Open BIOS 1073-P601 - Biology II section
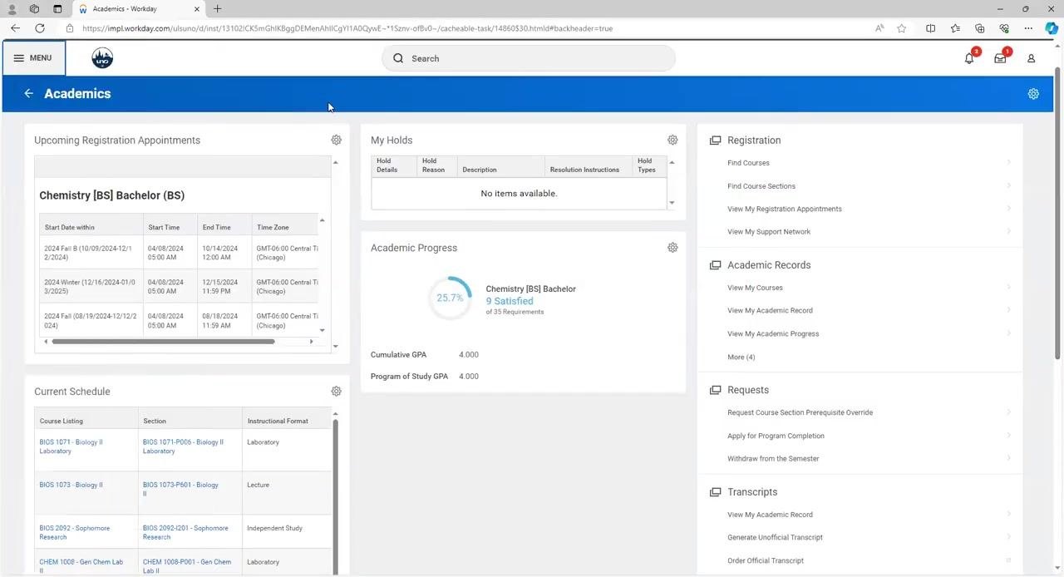The height and width of the screenshot is (577, 1064). 180,489
